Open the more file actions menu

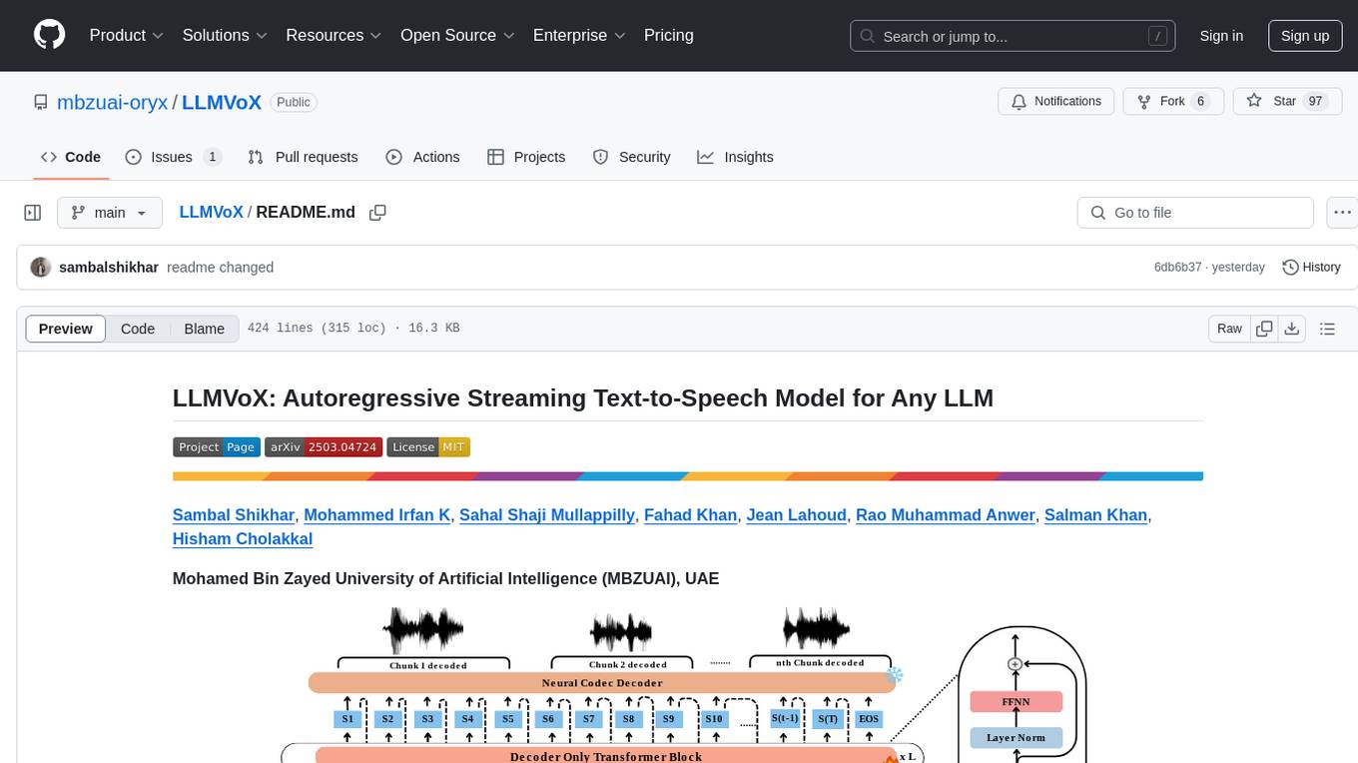tap(1342, 213)
